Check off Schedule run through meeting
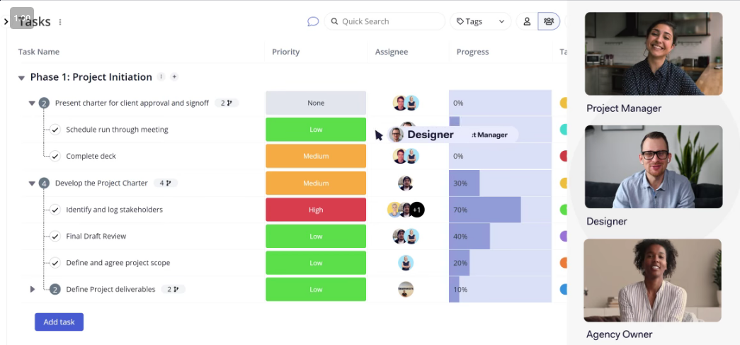740x345 pixels. (55, 130)
